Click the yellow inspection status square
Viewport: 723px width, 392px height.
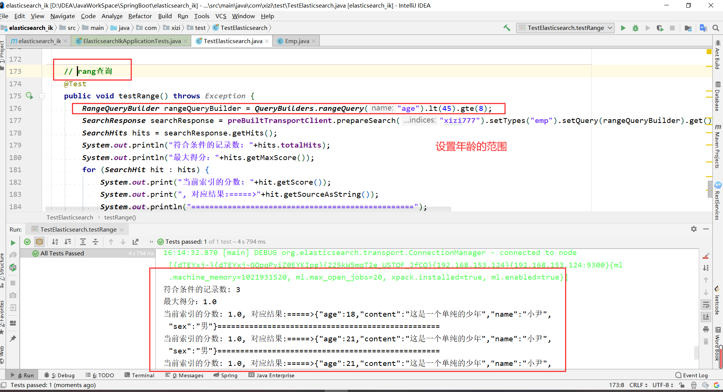pos(709,51)
